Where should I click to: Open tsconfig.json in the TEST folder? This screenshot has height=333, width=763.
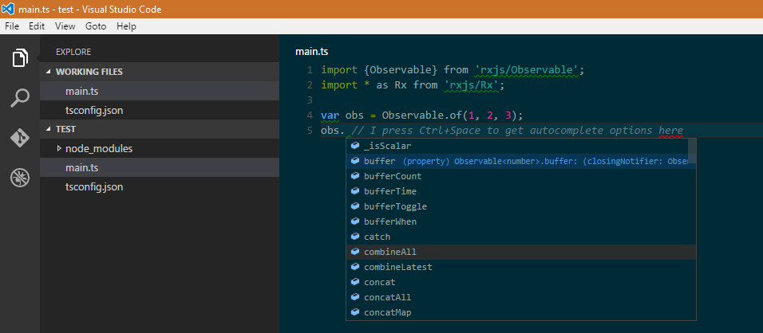(160, 187)
